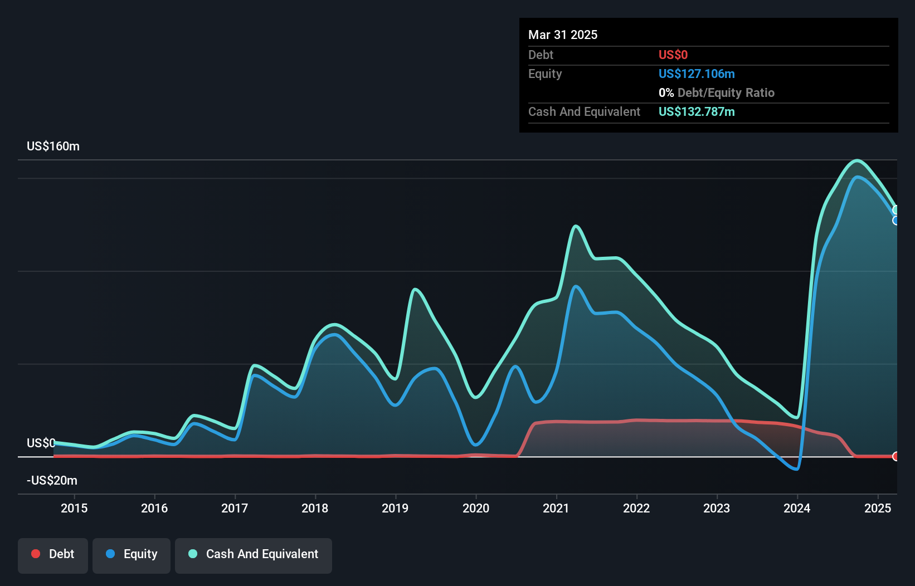Toggle the Debt series legend button
This screenshot has height=586, width=915.
pyautogui.click(x=53, y=555)
